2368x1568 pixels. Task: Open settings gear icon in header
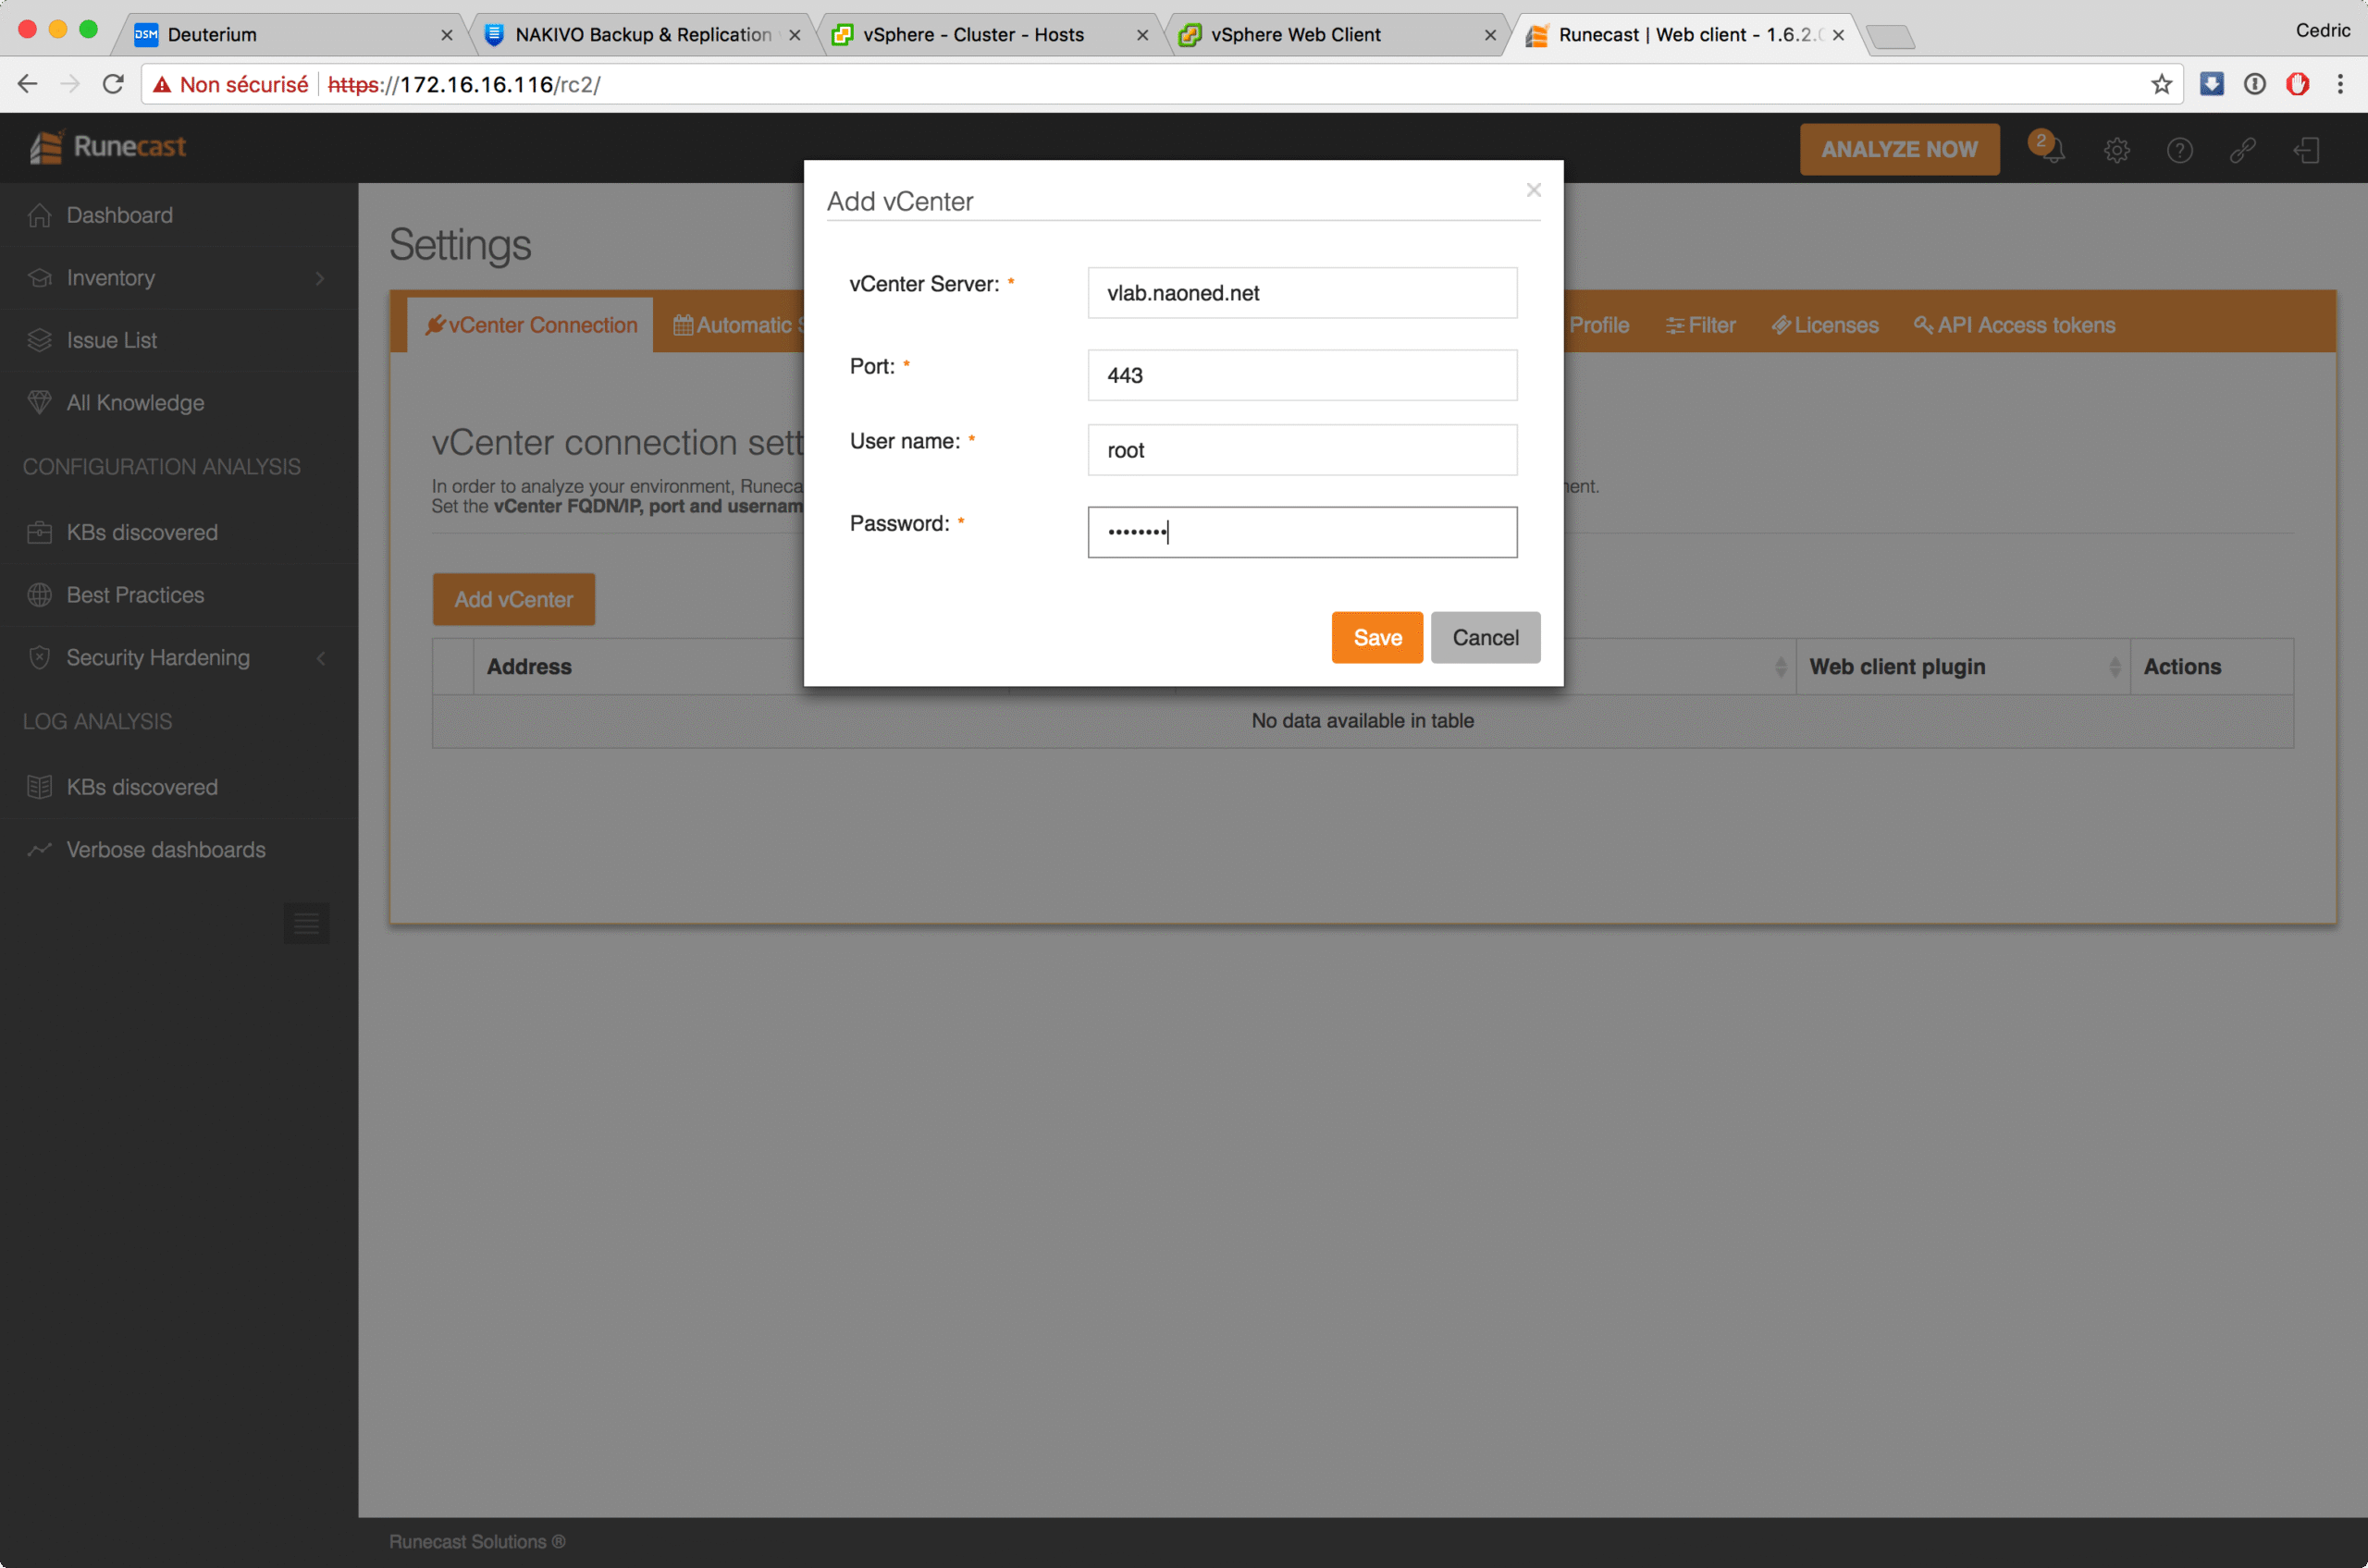(2115, 150)
